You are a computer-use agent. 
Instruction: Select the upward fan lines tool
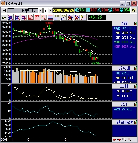point(30,17)
